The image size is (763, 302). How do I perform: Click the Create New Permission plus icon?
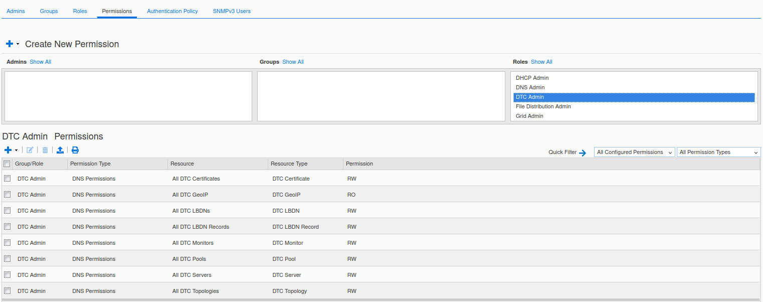pos(10,44)
